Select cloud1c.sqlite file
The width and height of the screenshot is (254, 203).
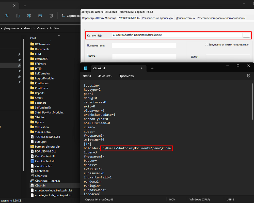tap(41, 166)
